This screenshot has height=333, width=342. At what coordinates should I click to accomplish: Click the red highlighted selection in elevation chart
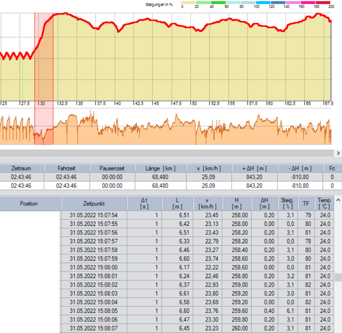(44, 58)
